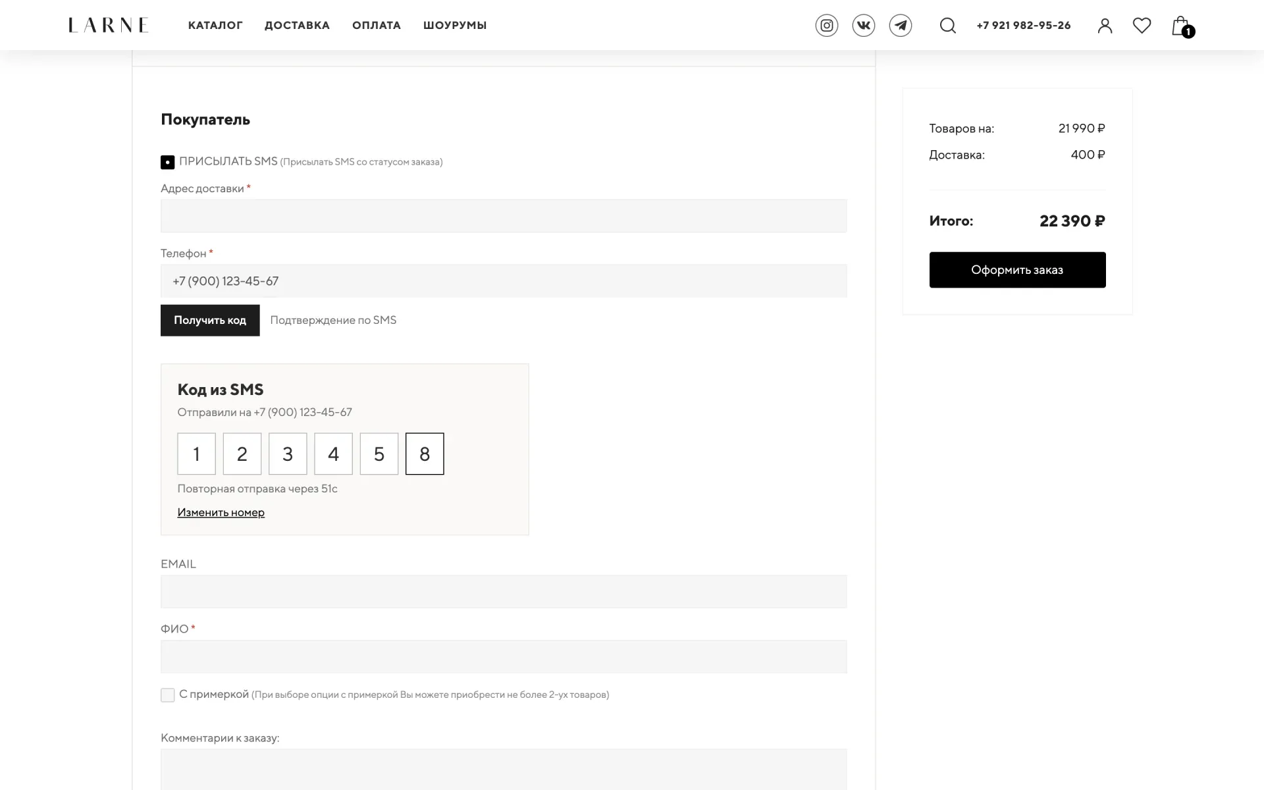Open the favorites heart icon
The width and height of the screenshot is (1264, 790).
tap(1142, 26)
